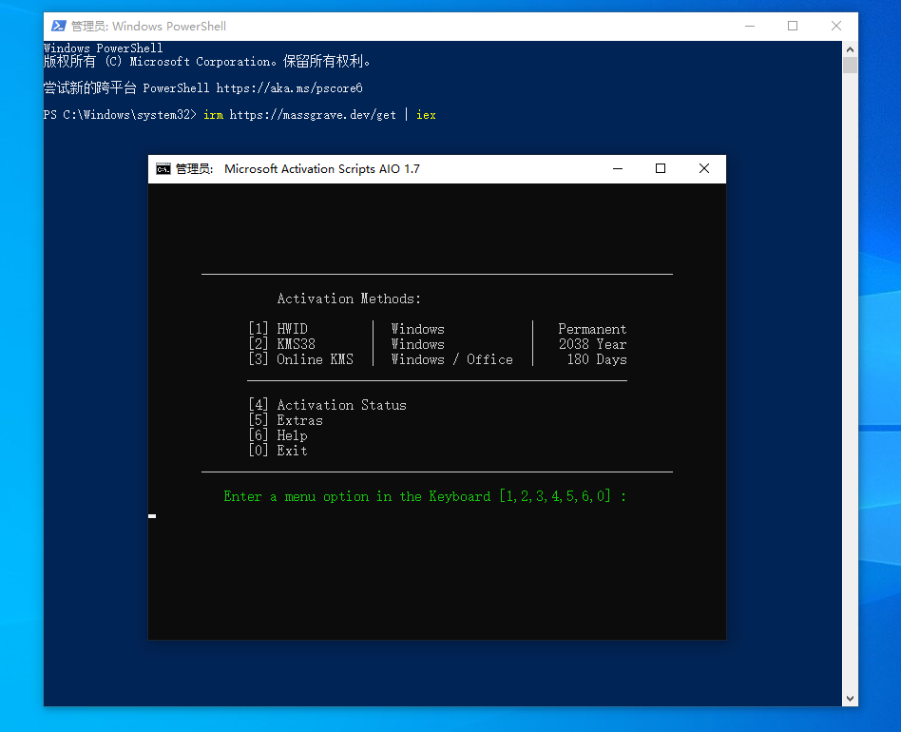This screenshot has height=732, width=901.
Task: Click the "Windows PowerShell" window title text
Action: [169, 27]
